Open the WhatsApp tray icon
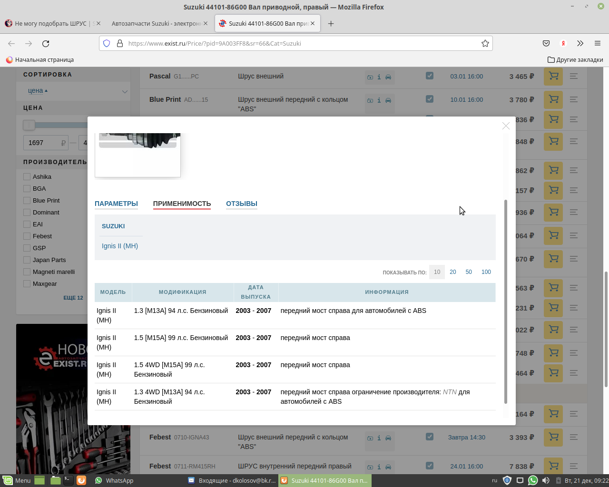Screen dimensions: 609x487 tap(533, 480)
